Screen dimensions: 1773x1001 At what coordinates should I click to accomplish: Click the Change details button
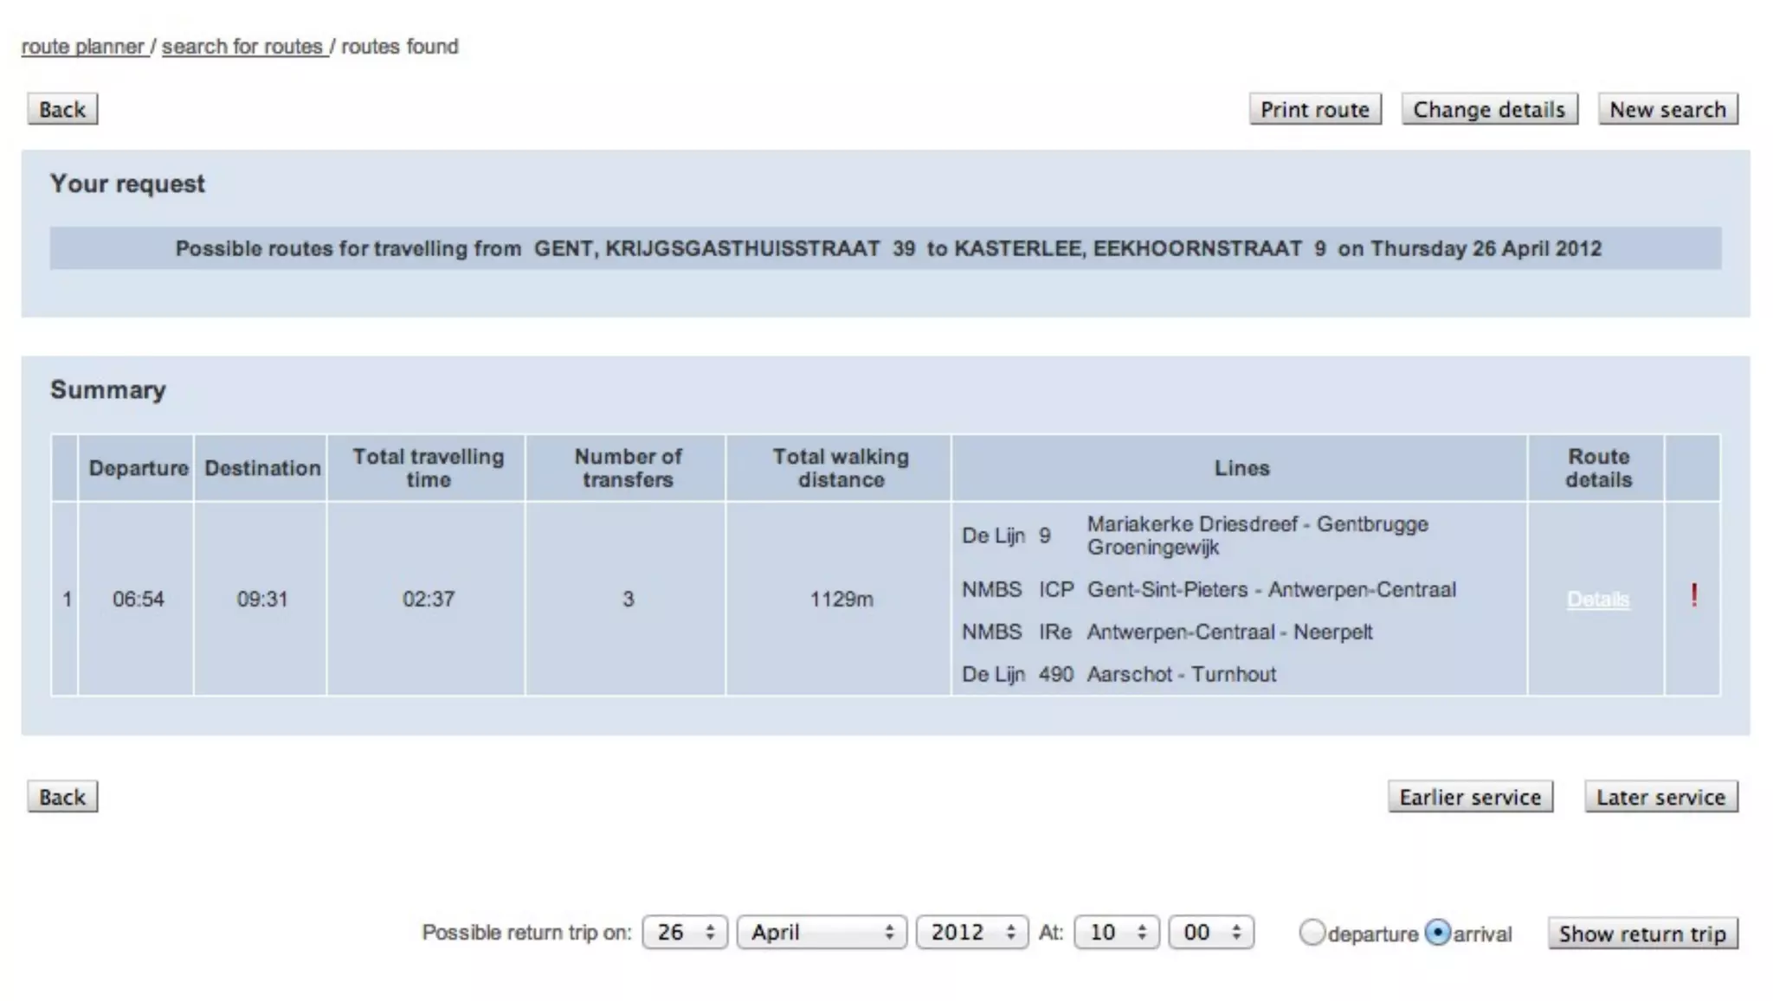(1489, 110)
